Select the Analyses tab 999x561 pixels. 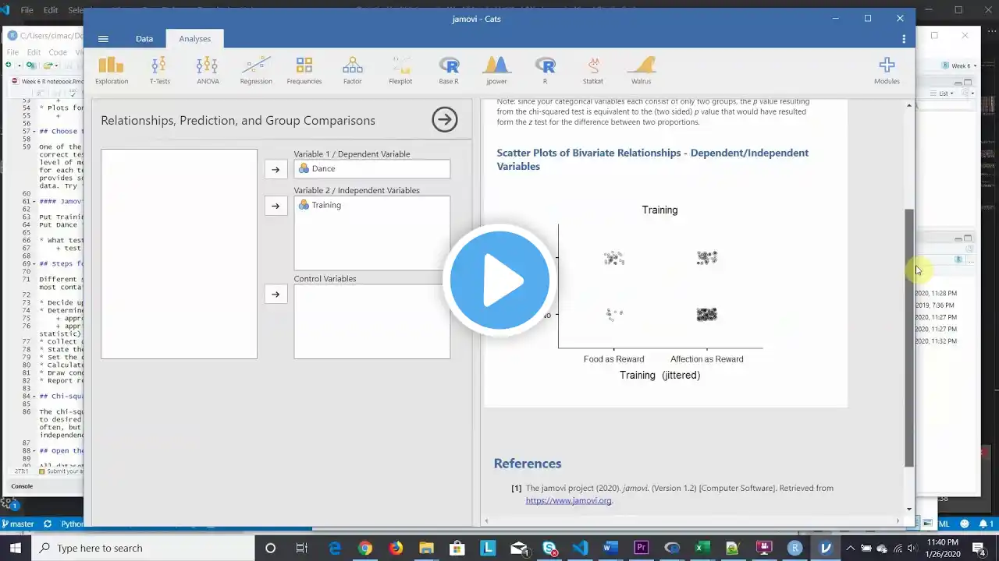(x=194, y=39)
